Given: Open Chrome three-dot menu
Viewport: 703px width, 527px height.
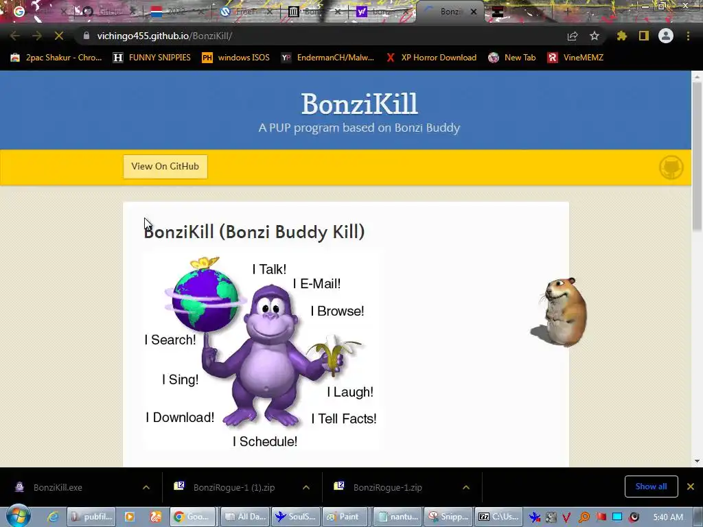Looking at the screenshot, I should (x=688, y=36).
